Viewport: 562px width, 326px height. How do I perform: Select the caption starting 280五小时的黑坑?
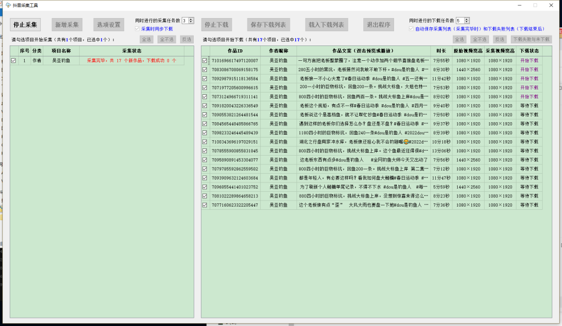pos(363,70)
